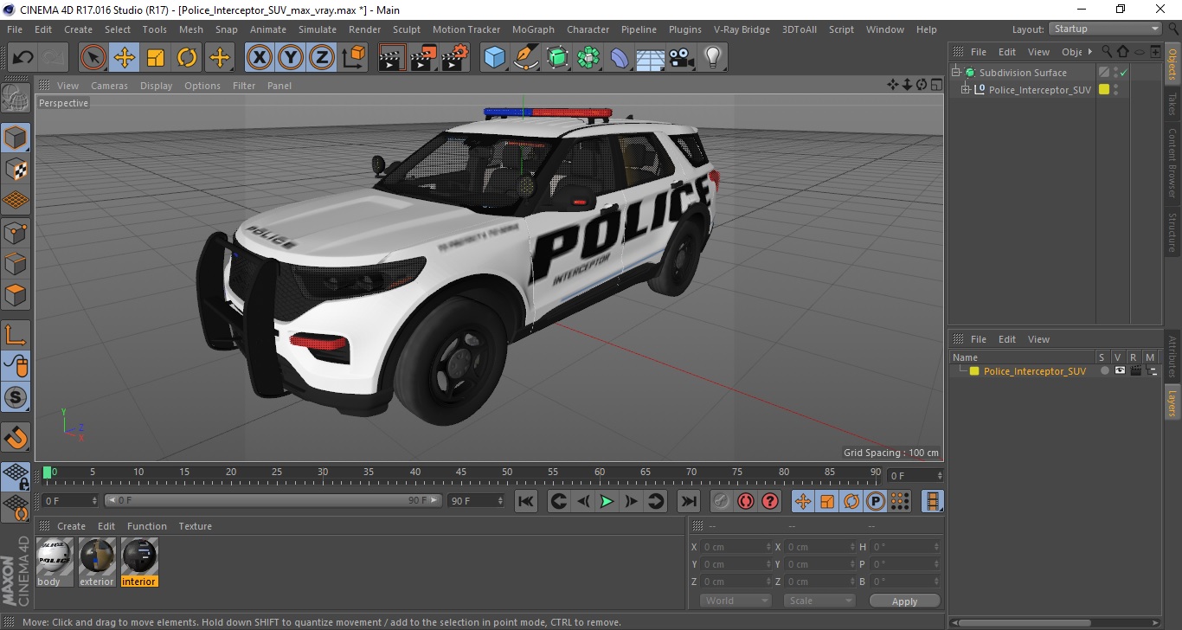Add a Cube primitive object
Screen dimensions: 1182x630
coord(494,58)
